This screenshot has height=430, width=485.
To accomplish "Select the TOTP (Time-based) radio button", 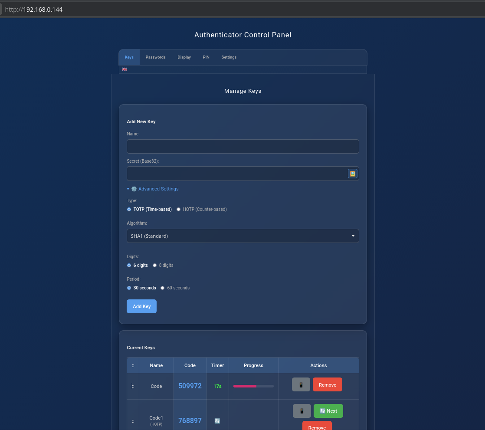I will coord(129,210).
